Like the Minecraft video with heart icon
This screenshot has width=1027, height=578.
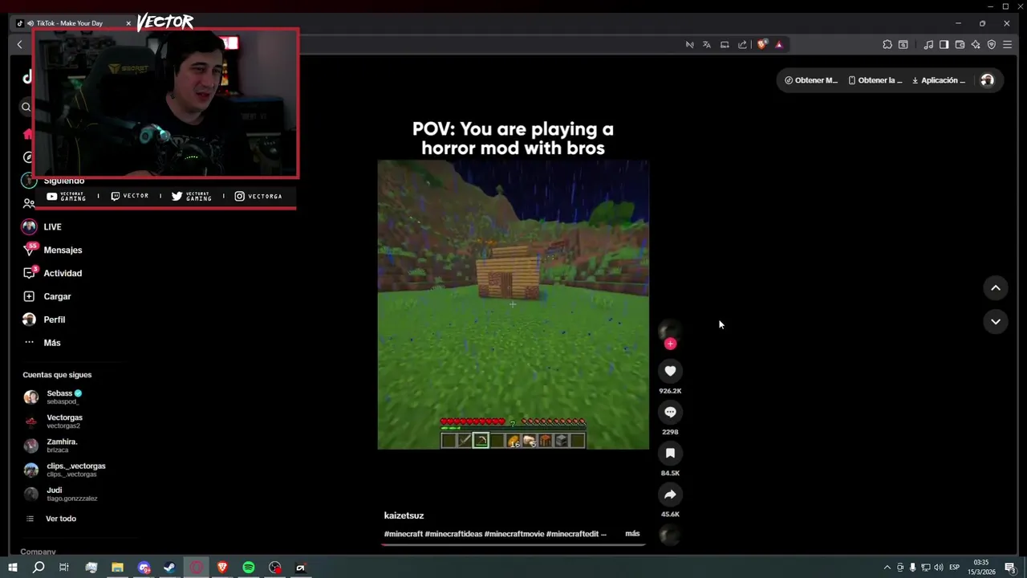[x=670, y=371]
